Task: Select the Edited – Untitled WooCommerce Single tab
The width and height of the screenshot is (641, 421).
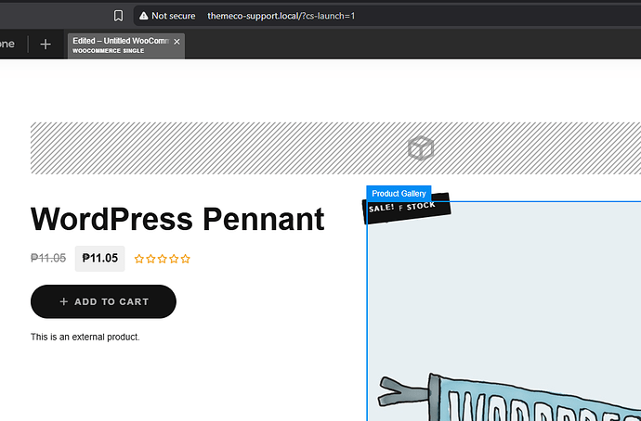Action: click(x=119, y=45)
